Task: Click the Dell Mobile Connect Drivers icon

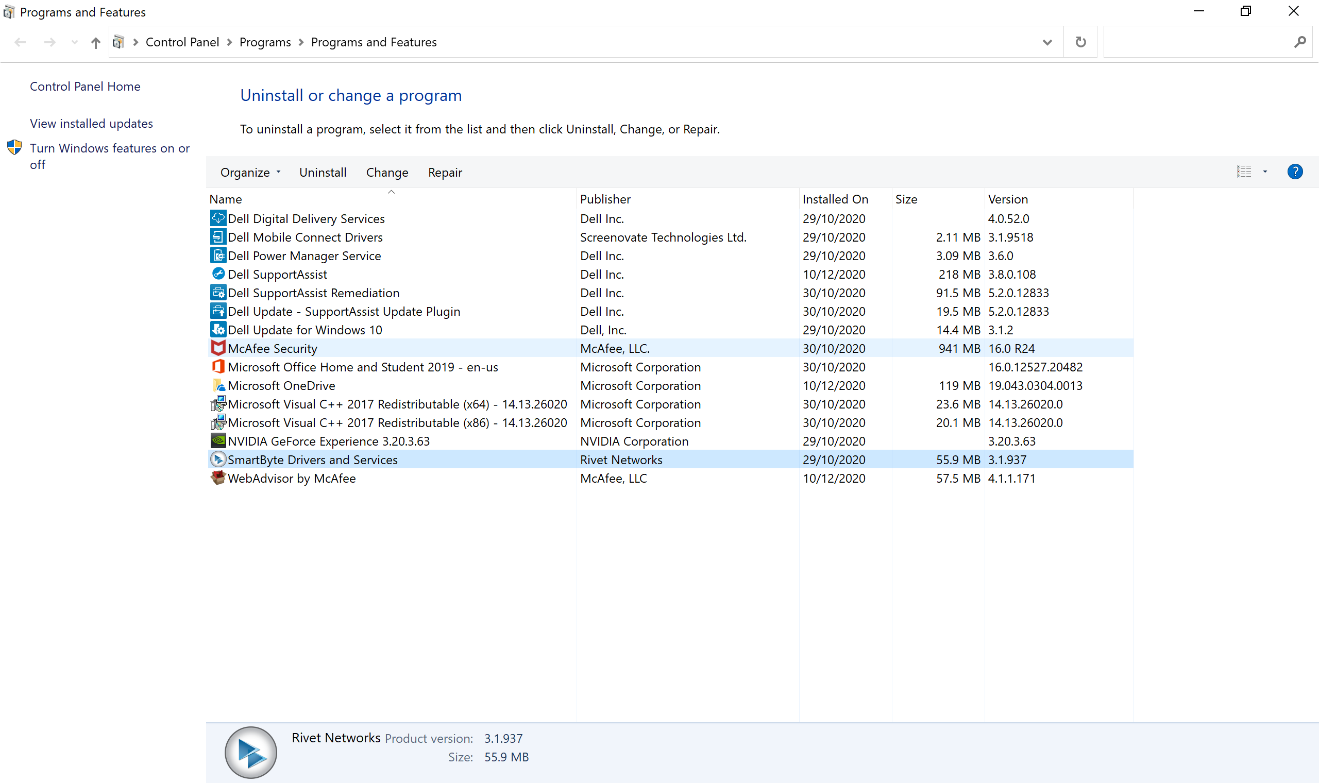Action: coord(218,236)
